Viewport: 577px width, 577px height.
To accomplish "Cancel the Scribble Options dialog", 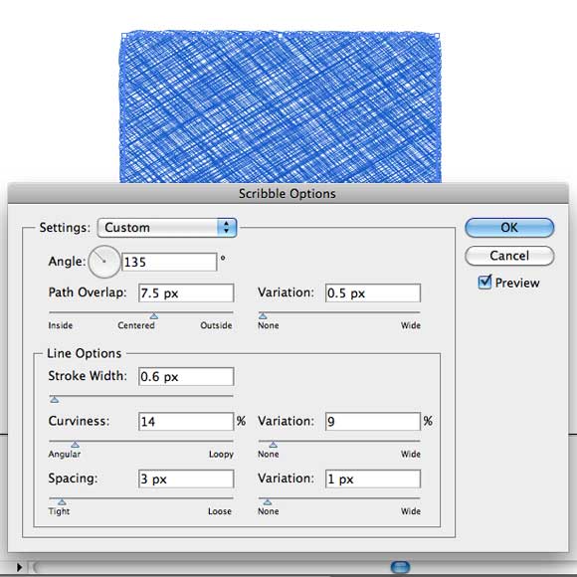I will pyautogui.click(x=509, y=256).
